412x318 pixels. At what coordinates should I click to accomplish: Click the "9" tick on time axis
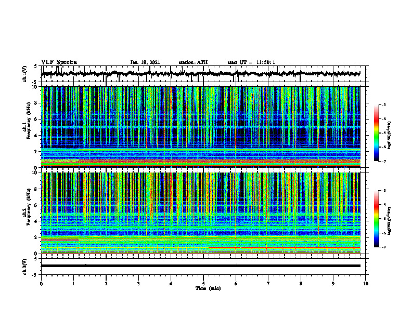tap(333, 284)
